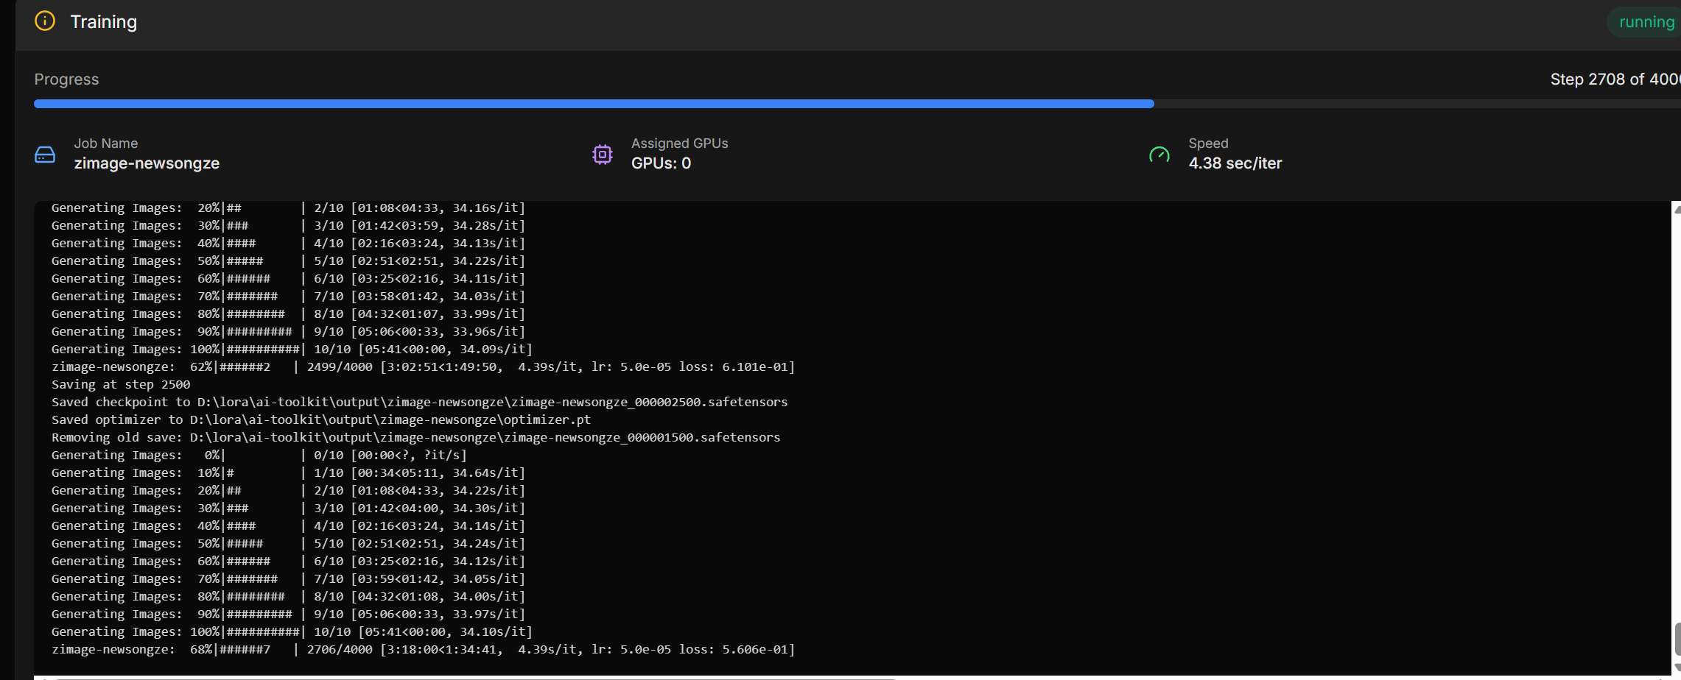Image resolution: width=1681 pixels, height=680 pixels.
Task: Click the Assigned GPUs chip icon
Action: pos(603,155)
